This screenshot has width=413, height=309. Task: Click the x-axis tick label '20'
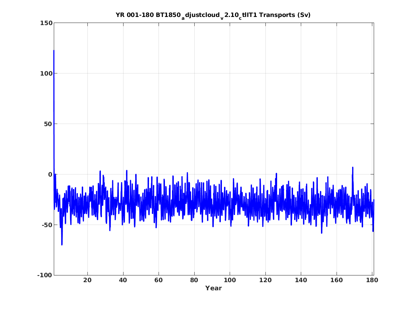click(87, 280)
